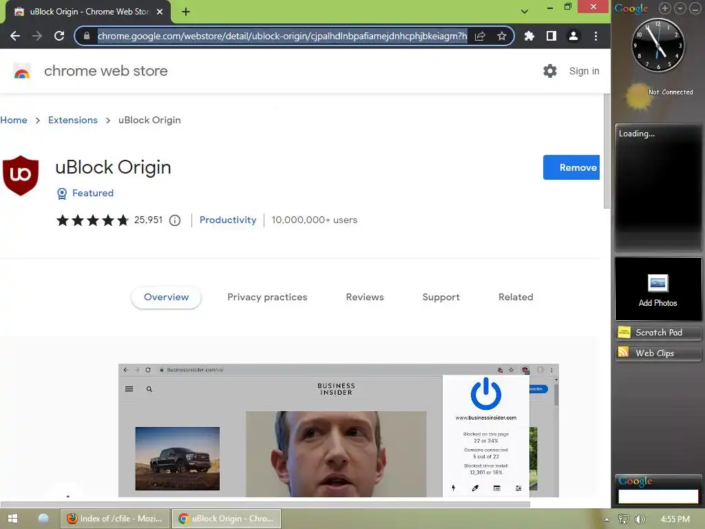Switch to the Privacy practices tab
Screen dimensions: 705x529
267,297
